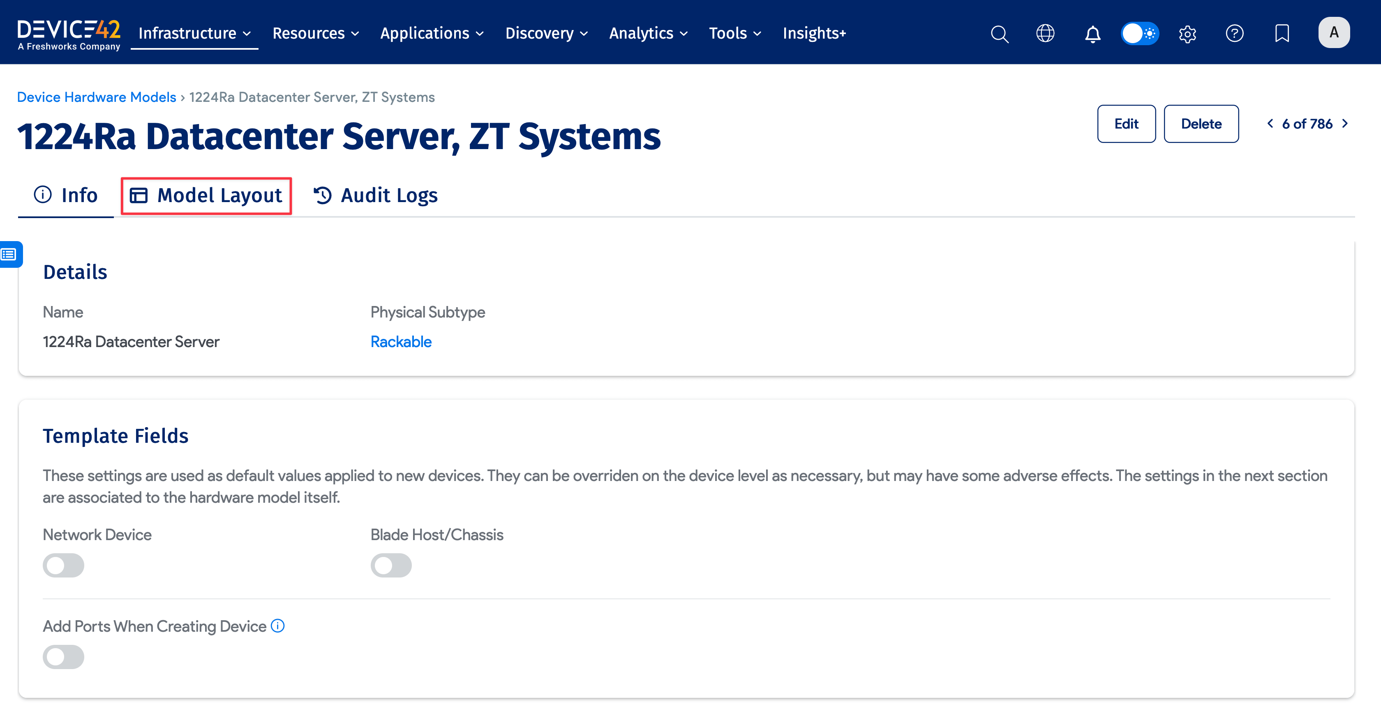Click the help question mark icon
This screenshot has height=727, width=1381.
pos(1234,33)
